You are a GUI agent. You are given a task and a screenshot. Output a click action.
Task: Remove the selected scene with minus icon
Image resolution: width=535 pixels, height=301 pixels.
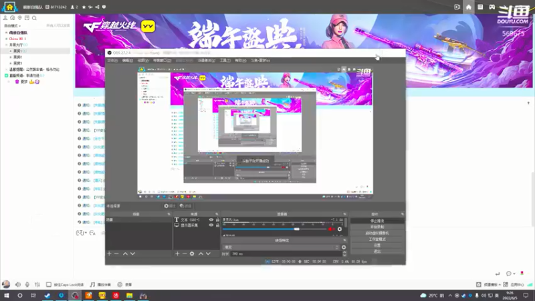(116, 254)
